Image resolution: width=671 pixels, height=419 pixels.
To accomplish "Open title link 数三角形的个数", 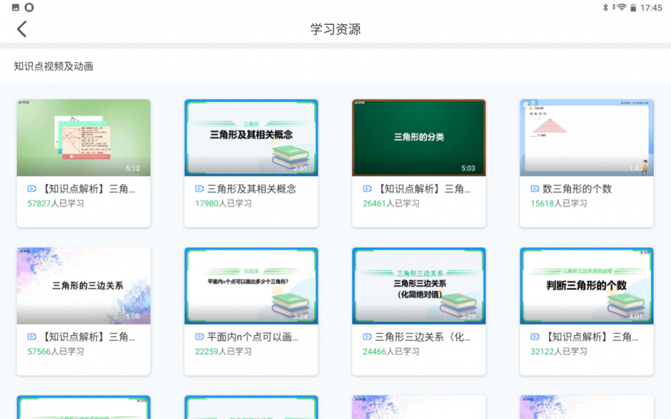I will point(577,189).
